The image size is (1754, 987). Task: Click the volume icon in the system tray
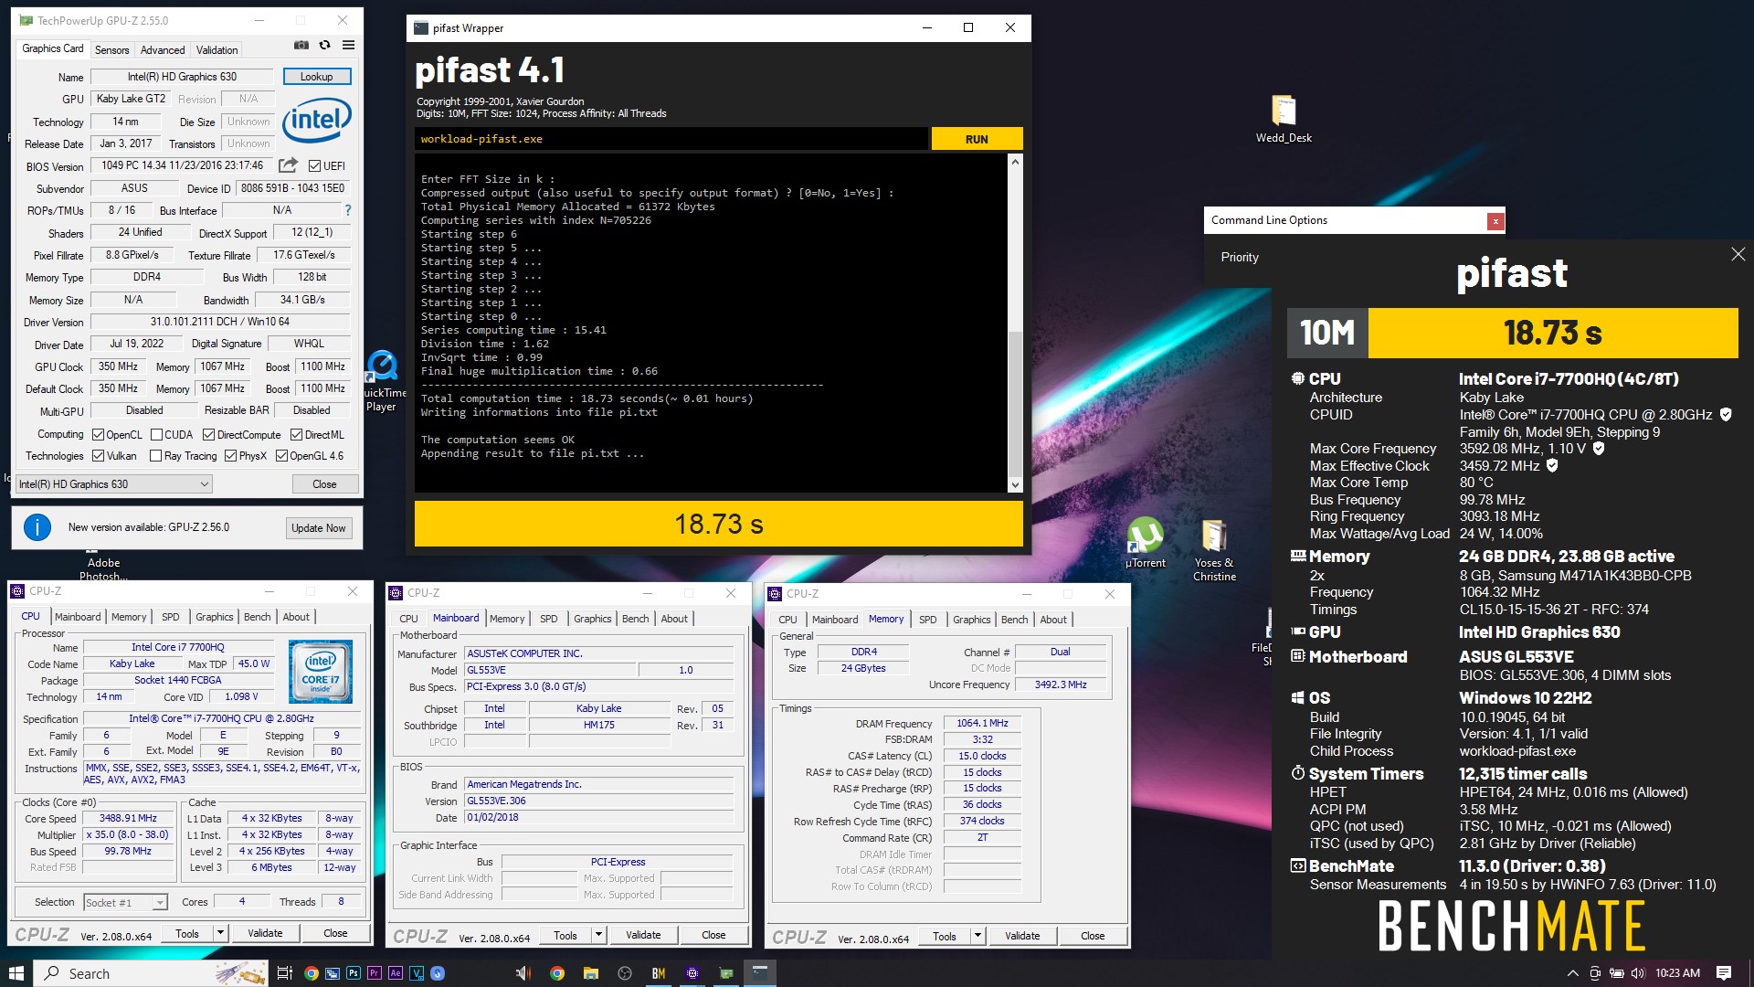(x=1637, y=973)
